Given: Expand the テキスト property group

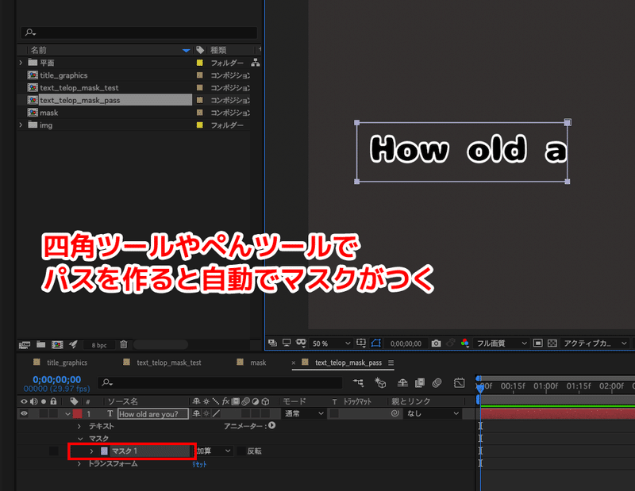Looking at the screenshot, I should coord(79,426).
